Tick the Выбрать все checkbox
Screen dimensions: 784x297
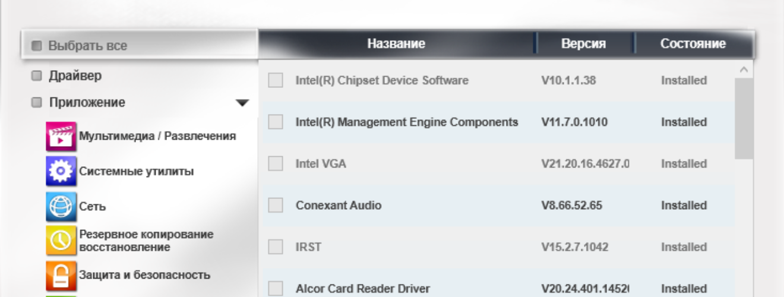coord(36,46)
